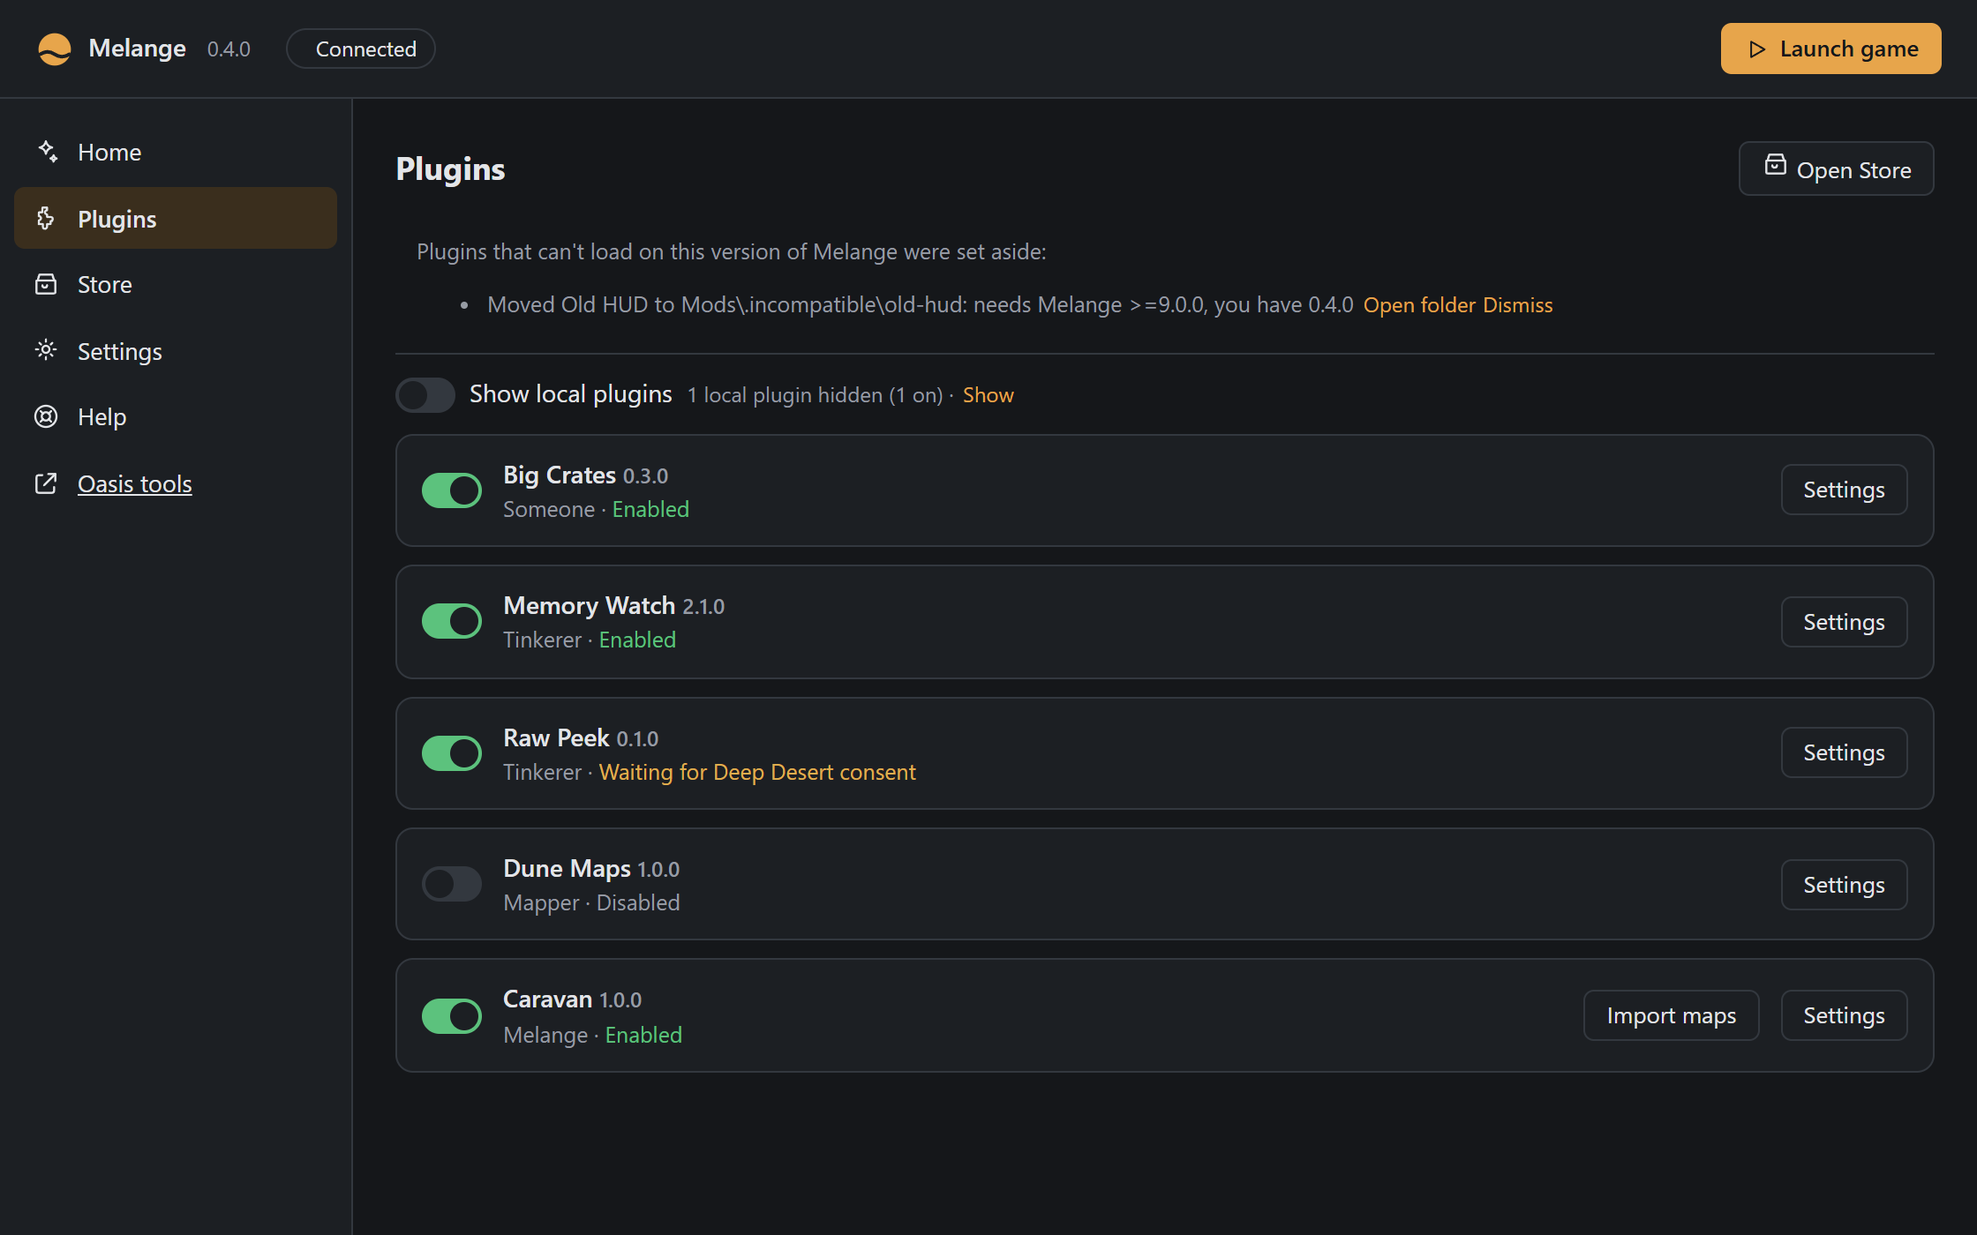Click Import maps for Caravan

1671,1015
